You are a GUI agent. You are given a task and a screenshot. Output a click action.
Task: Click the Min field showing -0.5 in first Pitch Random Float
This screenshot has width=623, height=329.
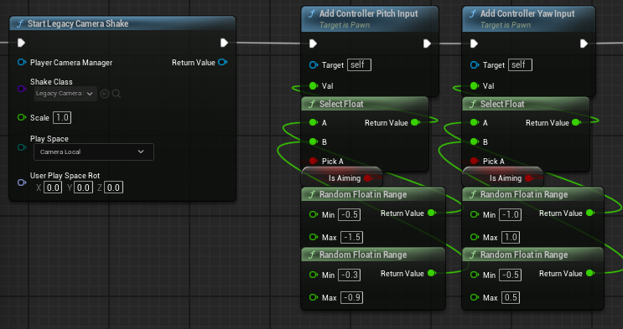[x=350, y=214]
